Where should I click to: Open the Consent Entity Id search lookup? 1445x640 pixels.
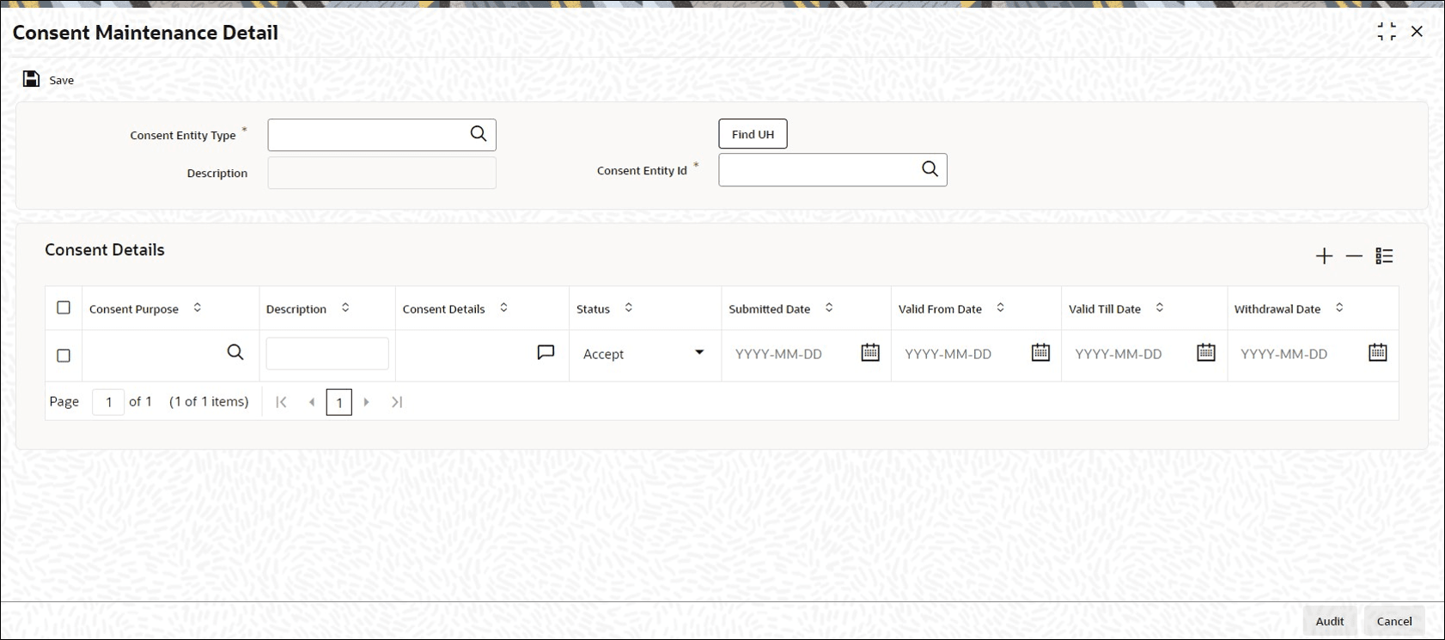(930, 169)
